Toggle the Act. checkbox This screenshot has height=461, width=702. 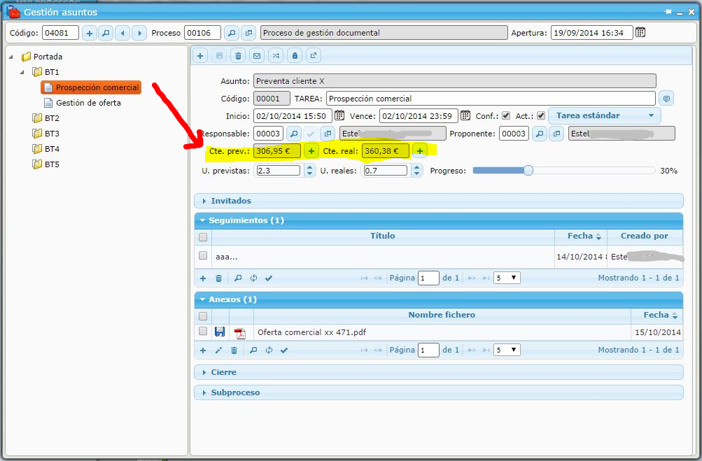(x=541, y=115)
